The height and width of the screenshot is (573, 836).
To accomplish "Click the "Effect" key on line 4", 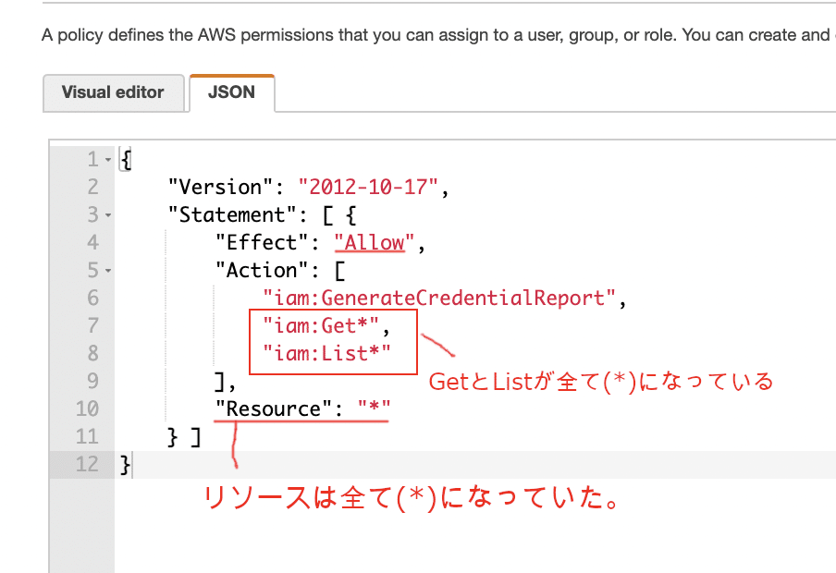I will [262, 242].
